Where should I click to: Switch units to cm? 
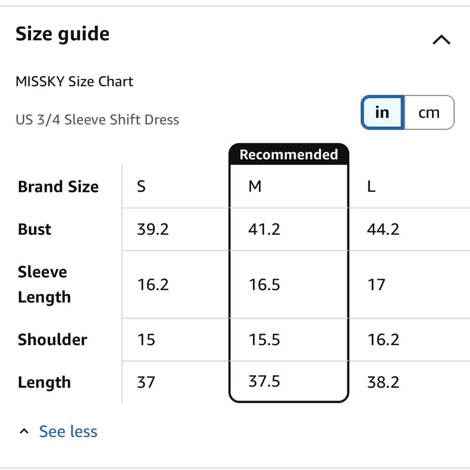pyautogui.click(x=429, y=112)
